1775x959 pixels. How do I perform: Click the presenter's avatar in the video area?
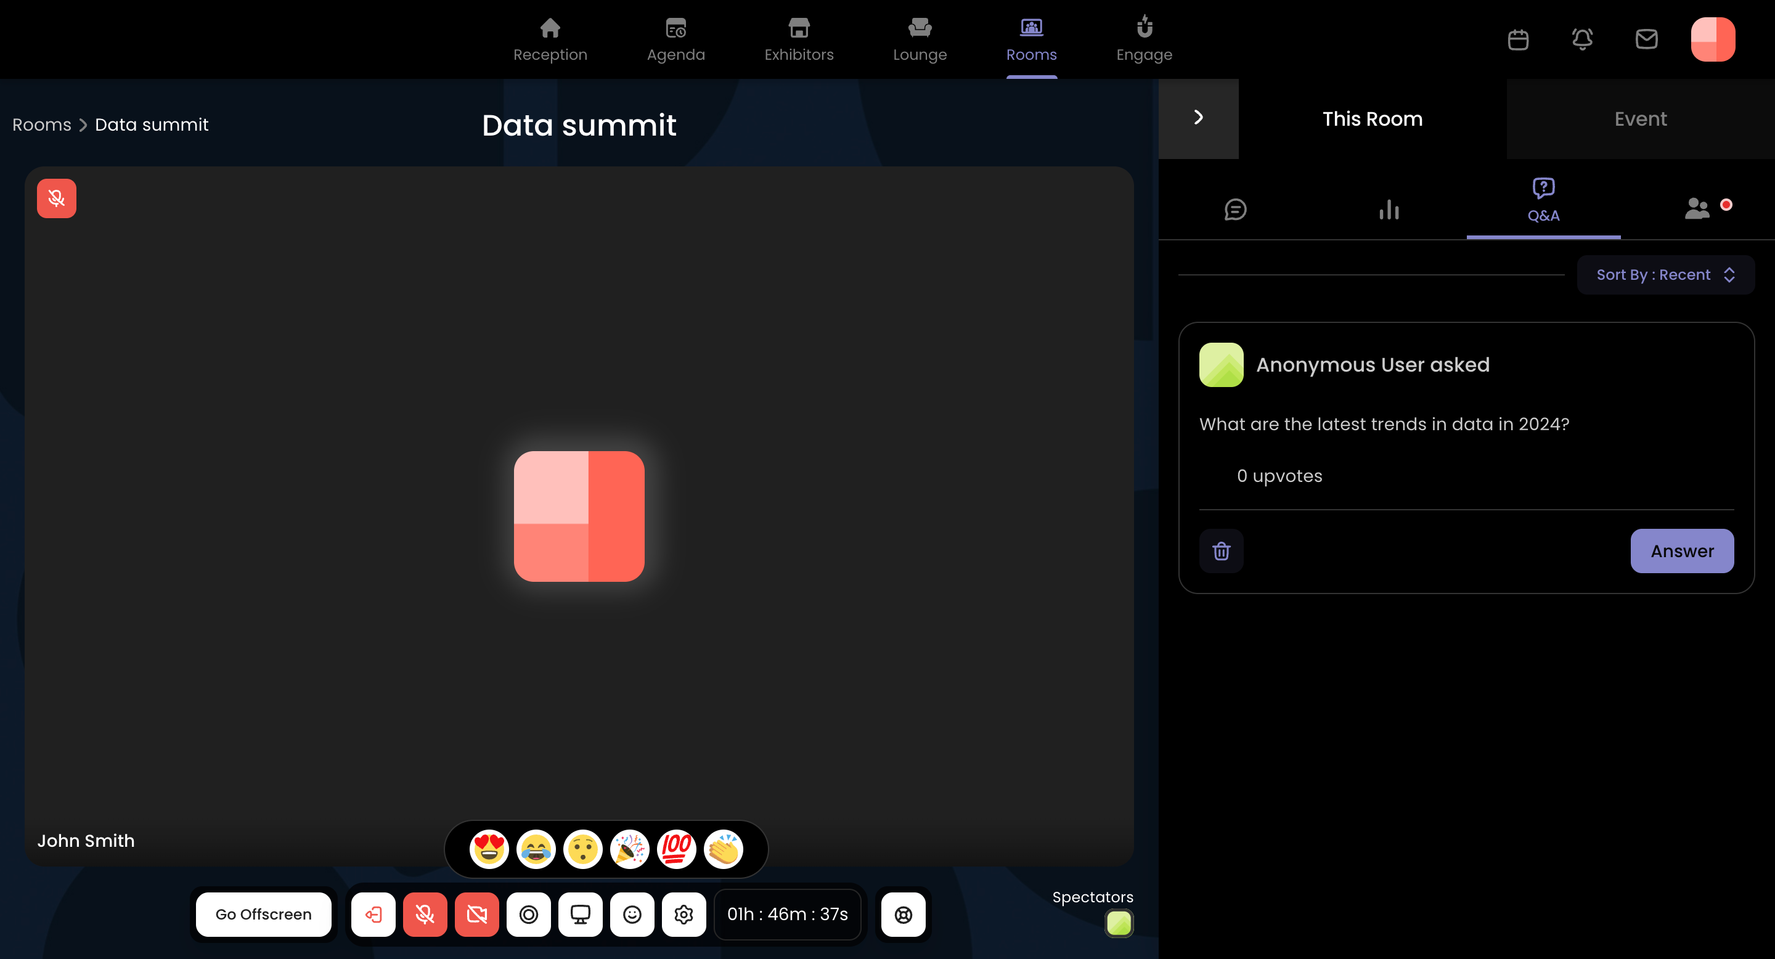(x=579, y=516)
